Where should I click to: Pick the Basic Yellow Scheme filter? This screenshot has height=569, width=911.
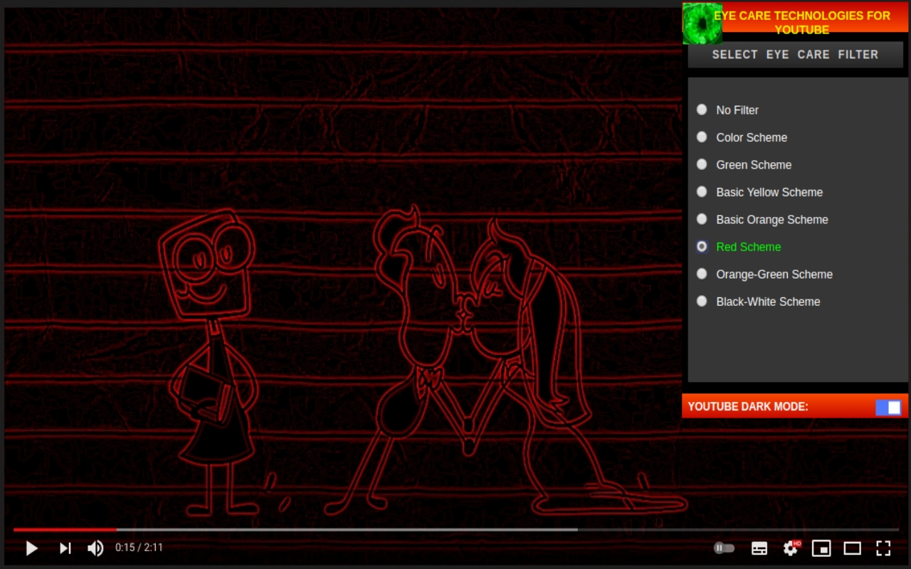pyautogui.click(x=702, y=191)
